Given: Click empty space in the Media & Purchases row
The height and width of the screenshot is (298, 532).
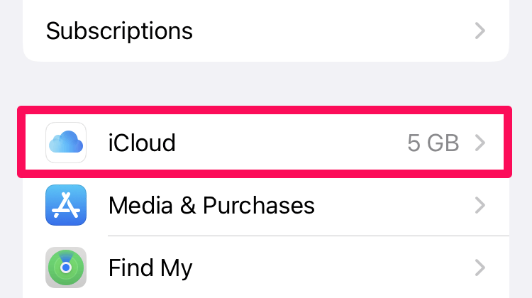Looking at the screenshot, I should pyautogui.click(x=394, y=205).
